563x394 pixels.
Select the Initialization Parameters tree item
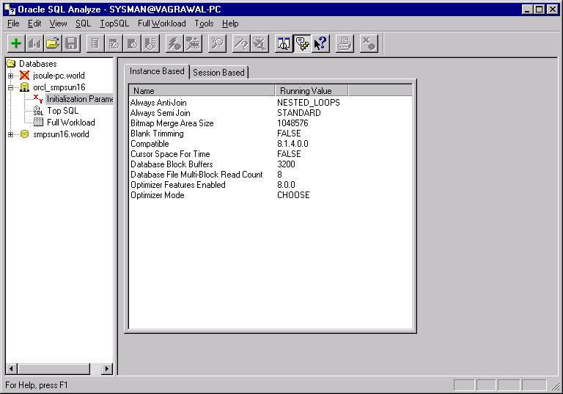coord(80,99)
